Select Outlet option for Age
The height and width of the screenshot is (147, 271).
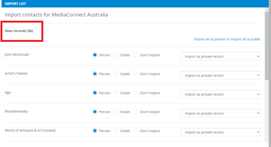coord(116,93)
